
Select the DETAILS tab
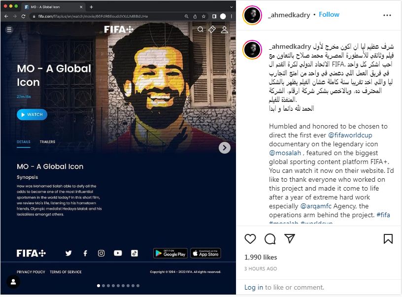(24, 142)
